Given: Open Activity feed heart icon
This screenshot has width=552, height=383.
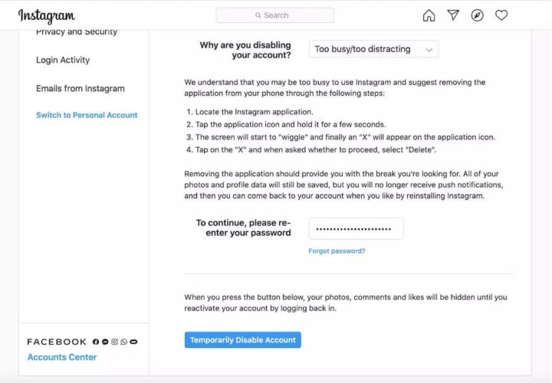Looking at the screenshot, I should tap(501, 15).
